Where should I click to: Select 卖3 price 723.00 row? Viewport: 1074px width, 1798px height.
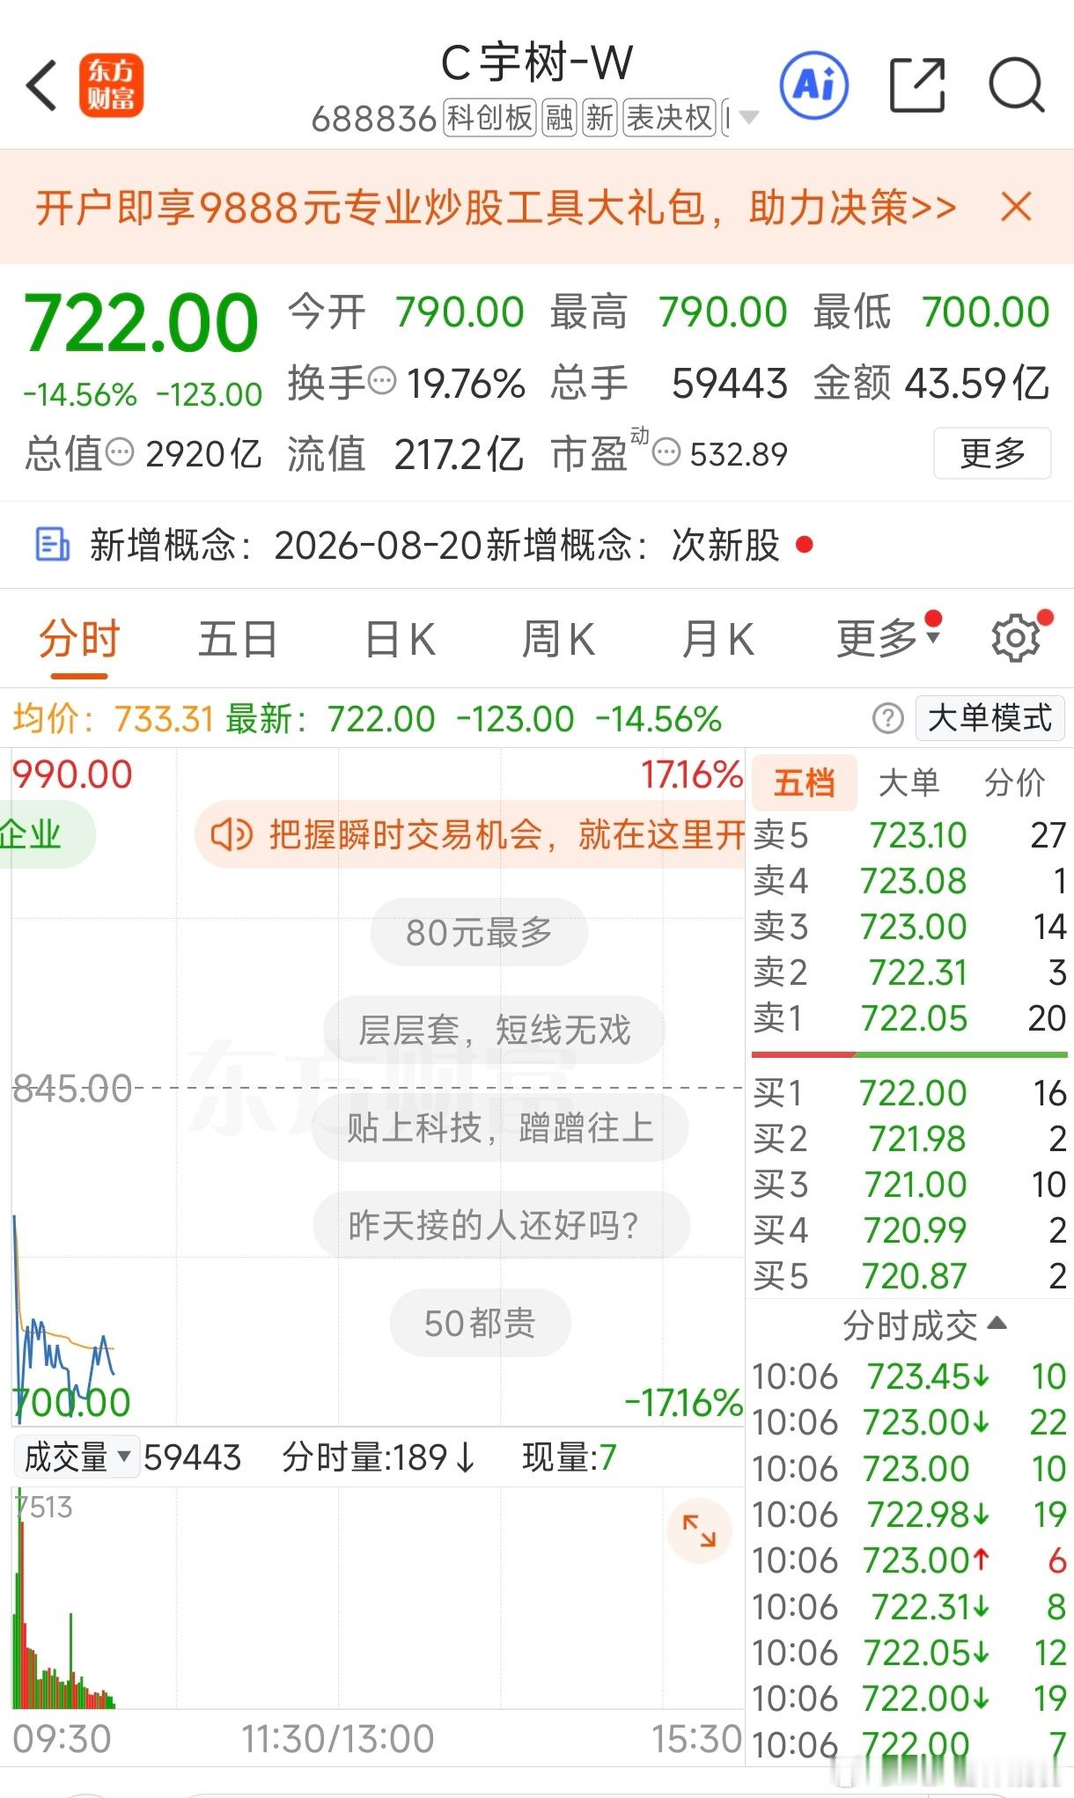coord(909,926)
